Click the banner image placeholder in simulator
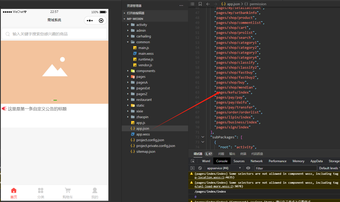This screenshot has width=340, height=202. coord(55,72)
